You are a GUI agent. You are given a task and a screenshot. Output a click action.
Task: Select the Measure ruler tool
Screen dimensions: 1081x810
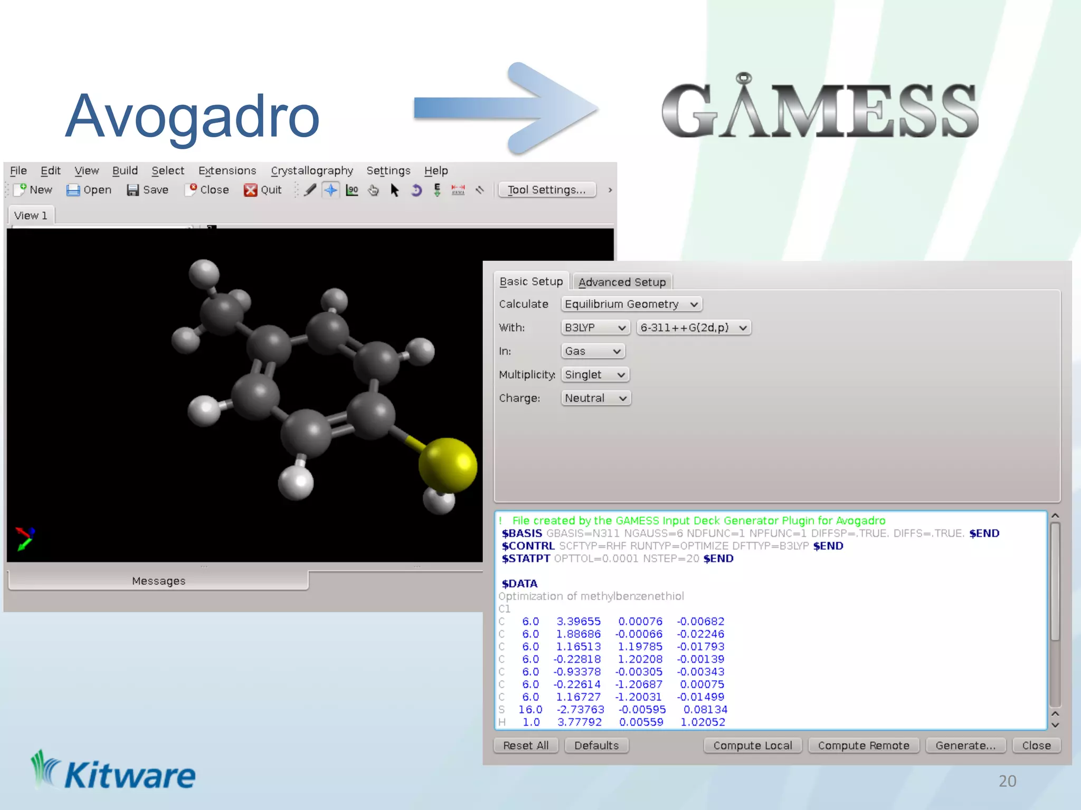coord(458,190)
